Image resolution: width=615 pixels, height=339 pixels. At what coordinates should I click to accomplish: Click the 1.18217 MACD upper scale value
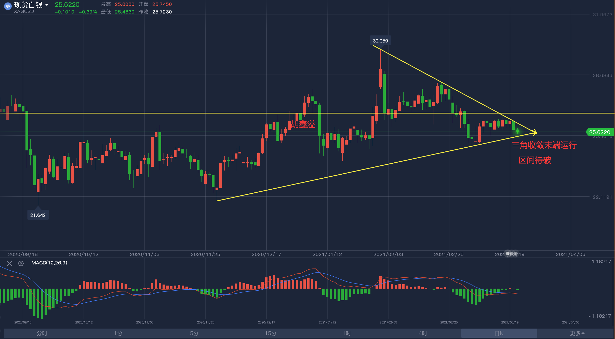pyautogui.click(x=601, y=262)
